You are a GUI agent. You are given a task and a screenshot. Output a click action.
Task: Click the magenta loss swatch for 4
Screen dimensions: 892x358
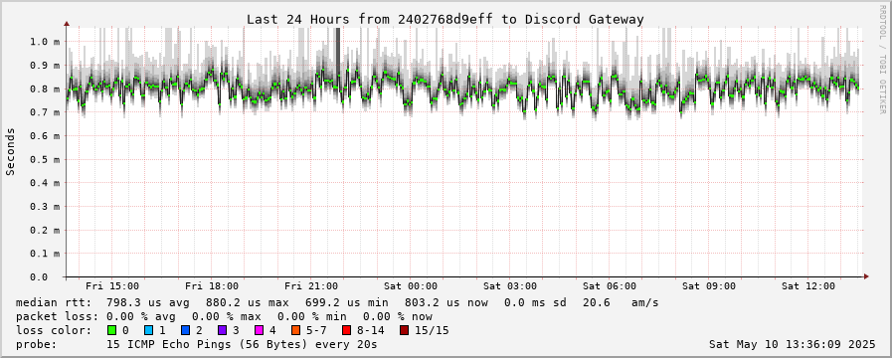point(259,330)
